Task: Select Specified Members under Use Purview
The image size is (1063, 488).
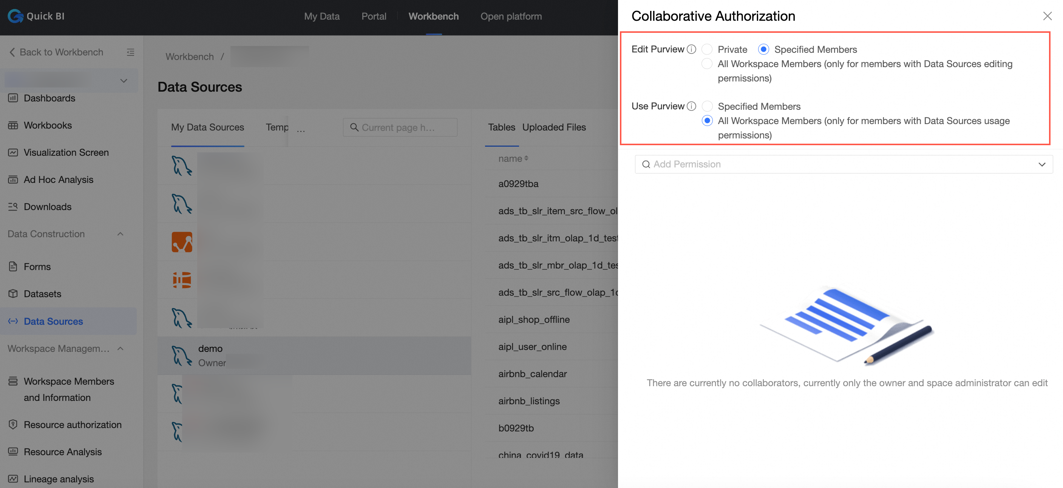Action: (707, 106)
